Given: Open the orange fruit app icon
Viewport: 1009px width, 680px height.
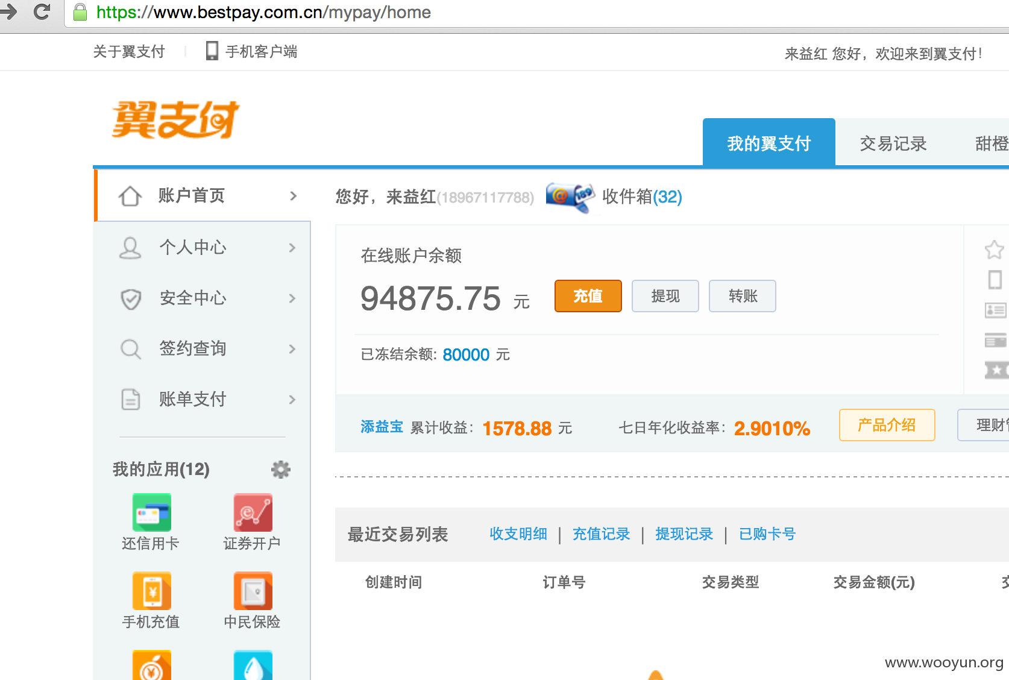Looking at the screenshot, I should coord(152,665).
